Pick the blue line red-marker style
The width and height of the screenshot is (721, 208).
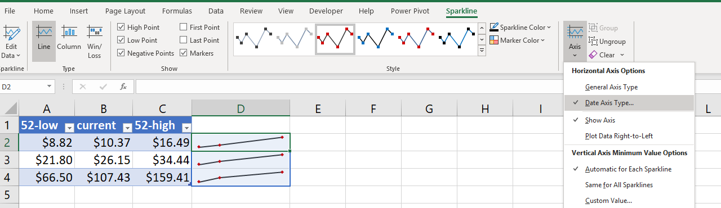coord(416,39)
